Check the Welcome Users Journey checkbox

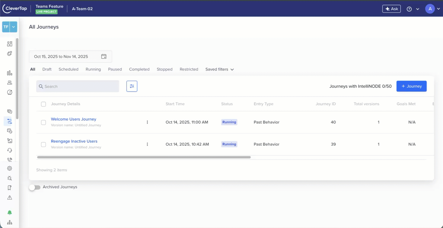(43, 122)
